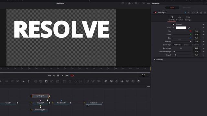
Task: Add a Rectangle mask from toolbar
Action: click(64, 82)
